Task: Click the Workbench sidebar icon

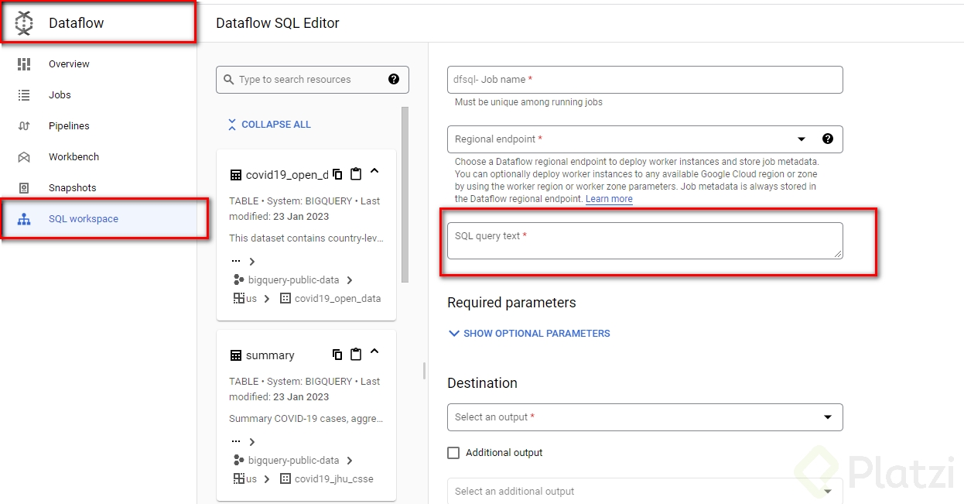Action: point(24,157)
